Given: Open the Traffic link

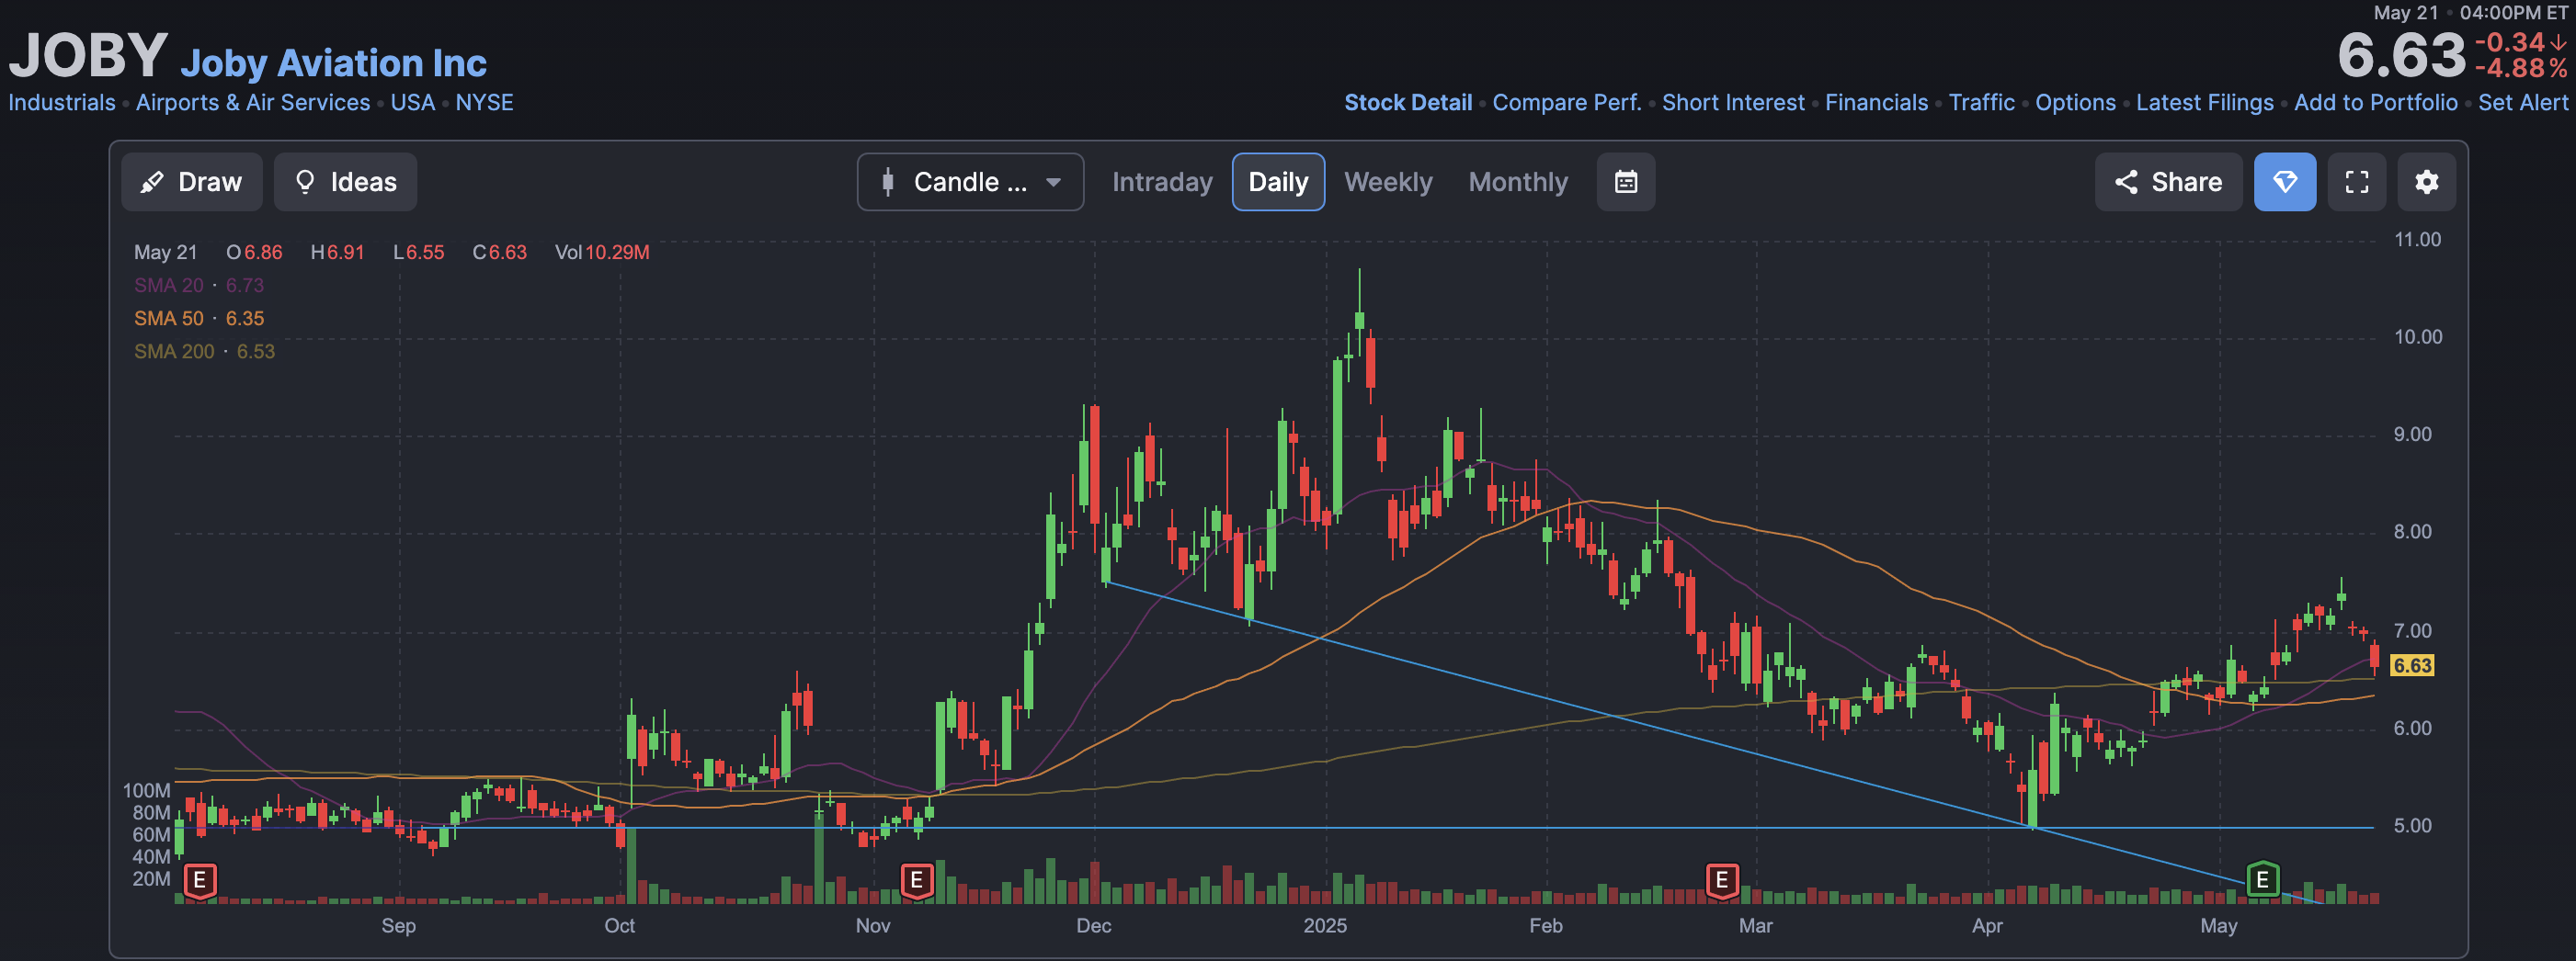Looking at the screenshot, I should [x=1981, y=102].
